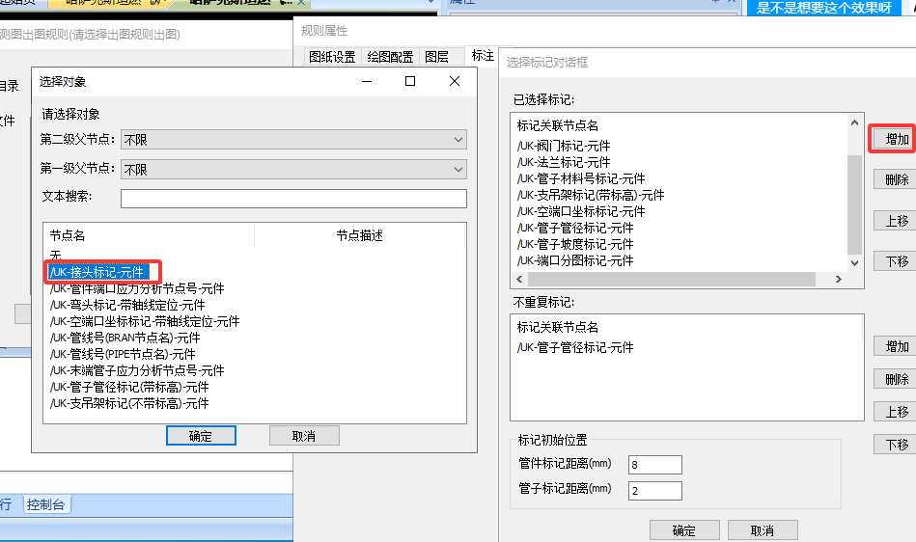916x542 pixels.
Task: Click 删除 beside 不重复标记 list
Action: click(x=897, y=379)
